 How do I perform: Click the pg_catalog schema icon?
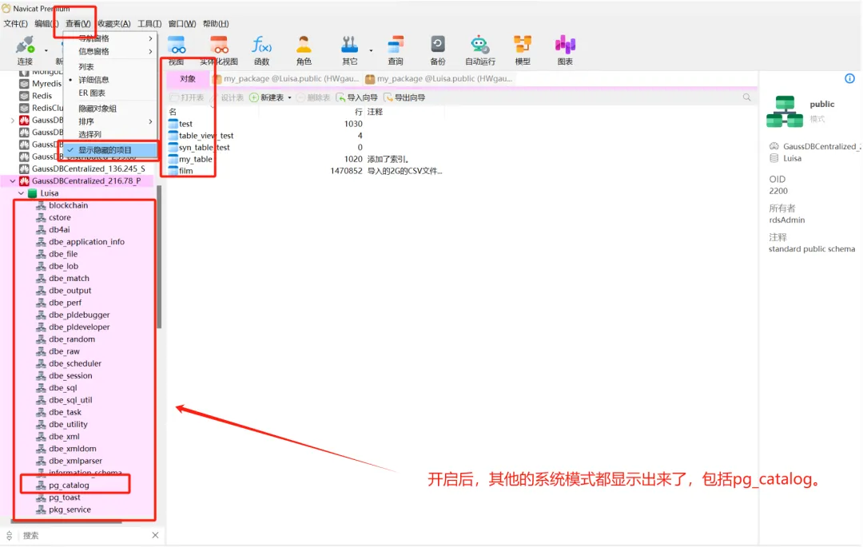[42, 485]
